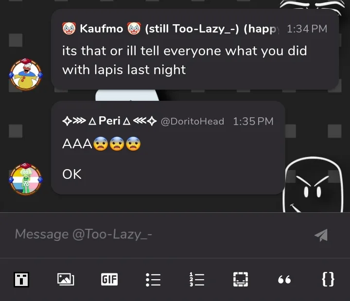Insert a bulleted list
This screenshot has height=301, width=350.
[x=153, y=279]
